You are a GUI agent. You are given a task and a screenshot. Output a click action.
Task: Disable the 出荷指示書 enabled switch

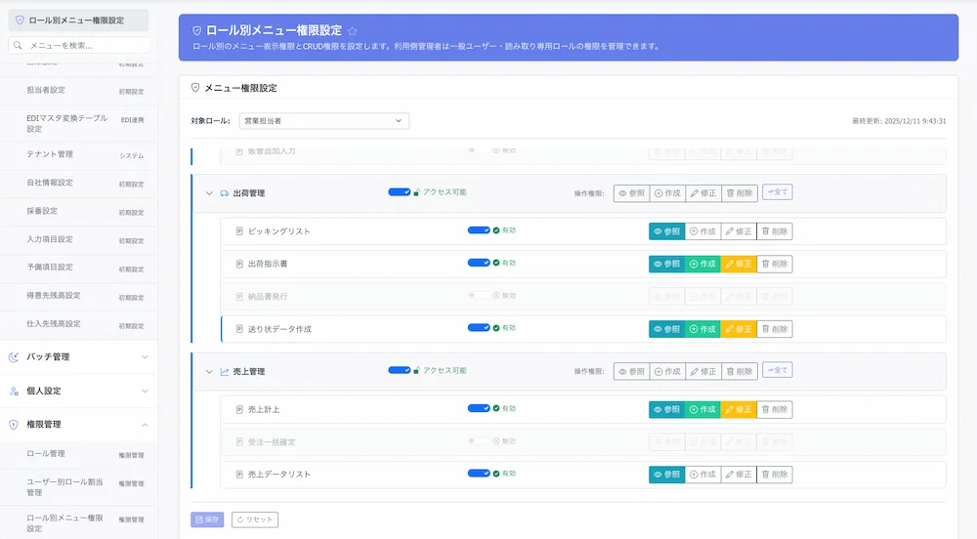pyautogui.click(x=479, y=263)
